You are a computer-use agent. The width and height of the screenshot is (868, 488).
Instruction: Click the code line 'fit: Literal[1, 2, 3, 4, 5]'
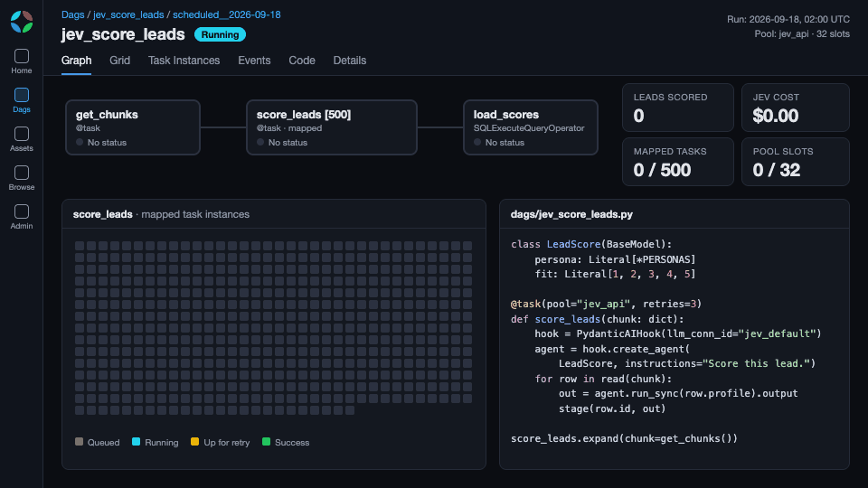point(615,274)
